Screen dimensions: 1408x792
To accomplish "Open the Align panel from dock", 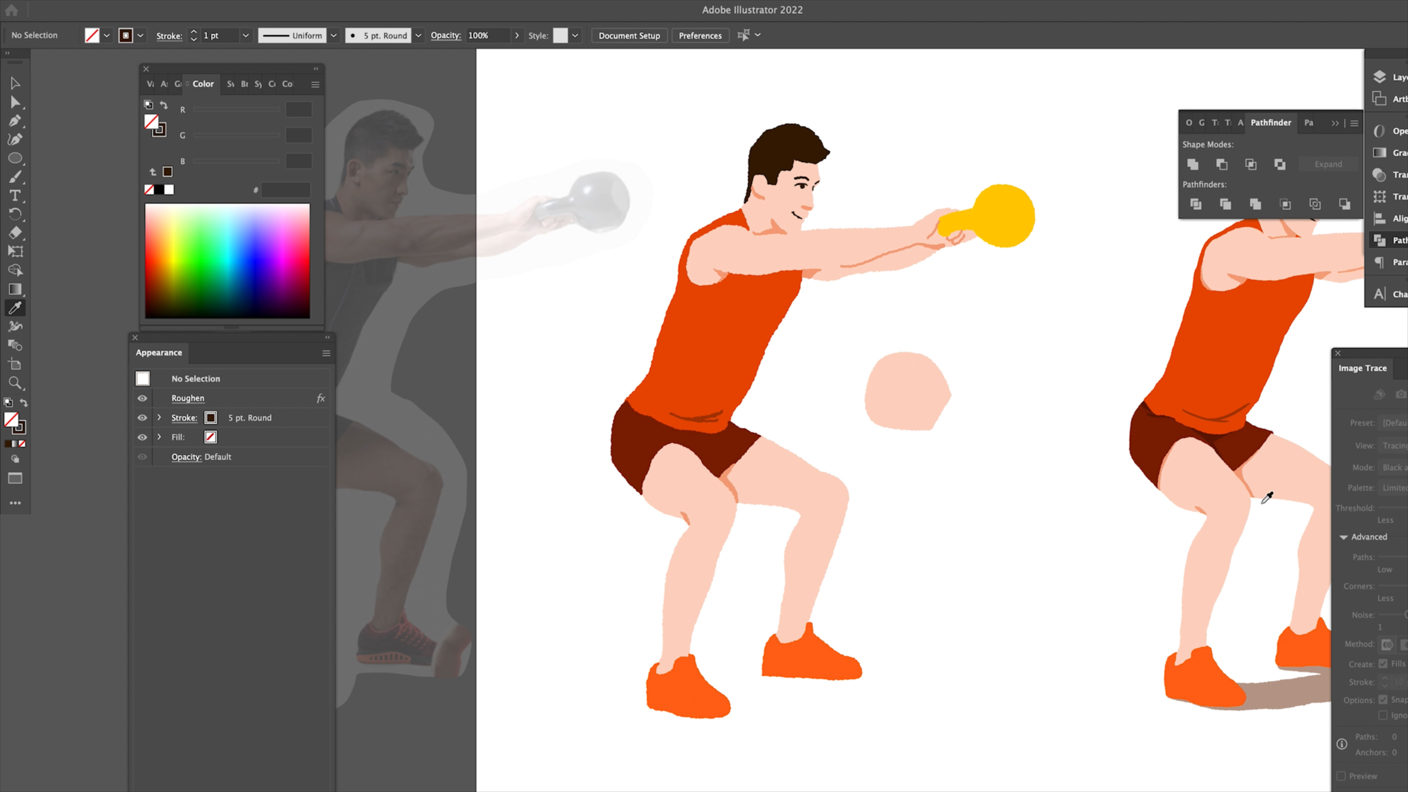I will click(x=1389, y=218).
